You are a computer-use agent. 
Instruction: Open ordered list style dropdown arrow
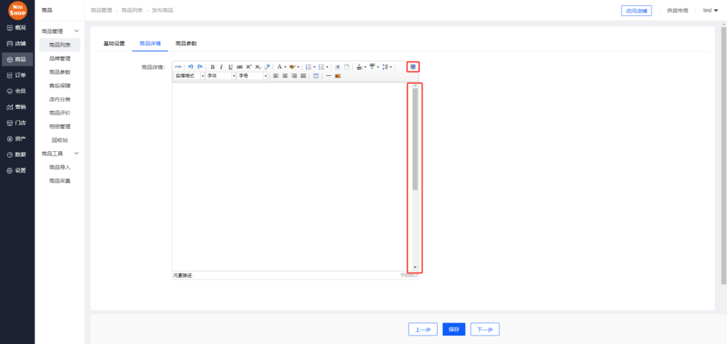tap(314, 67)
